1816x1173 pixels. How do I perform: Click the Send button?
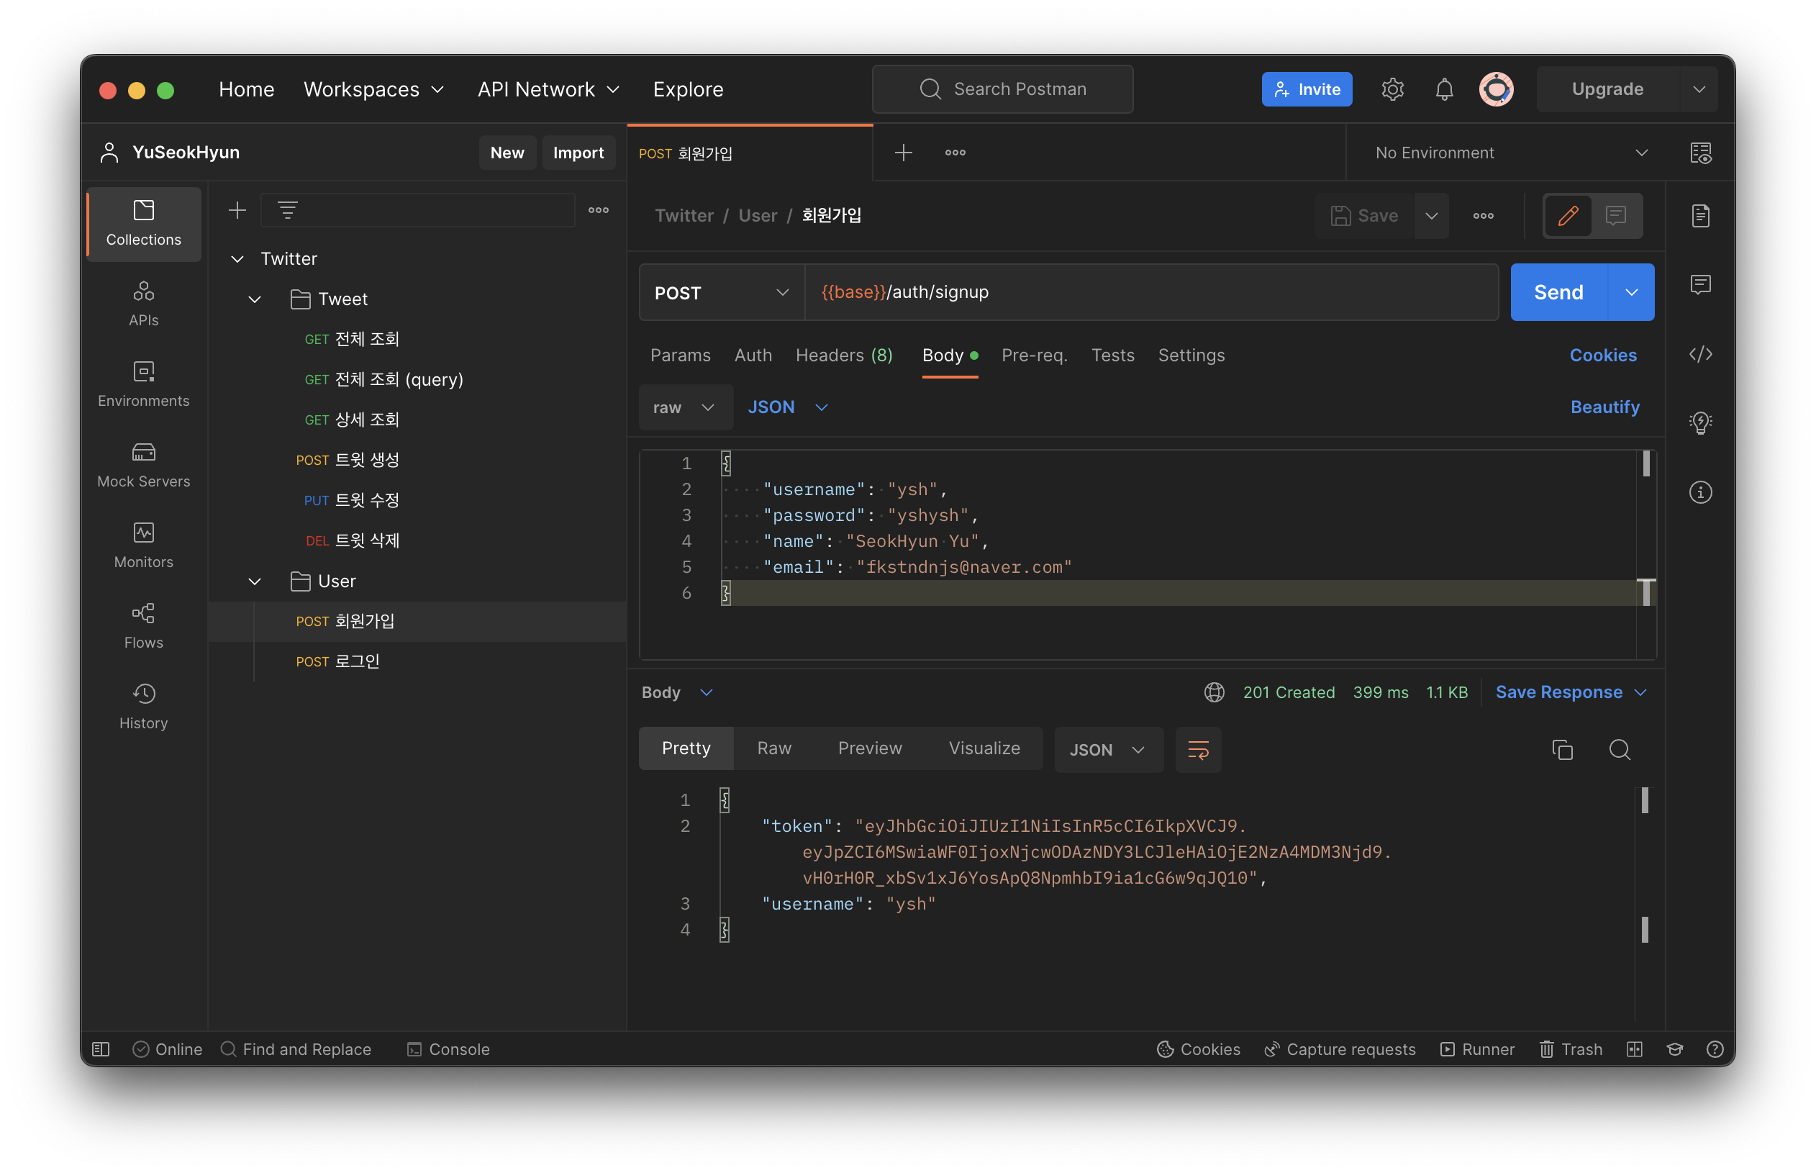[1558, 292]
